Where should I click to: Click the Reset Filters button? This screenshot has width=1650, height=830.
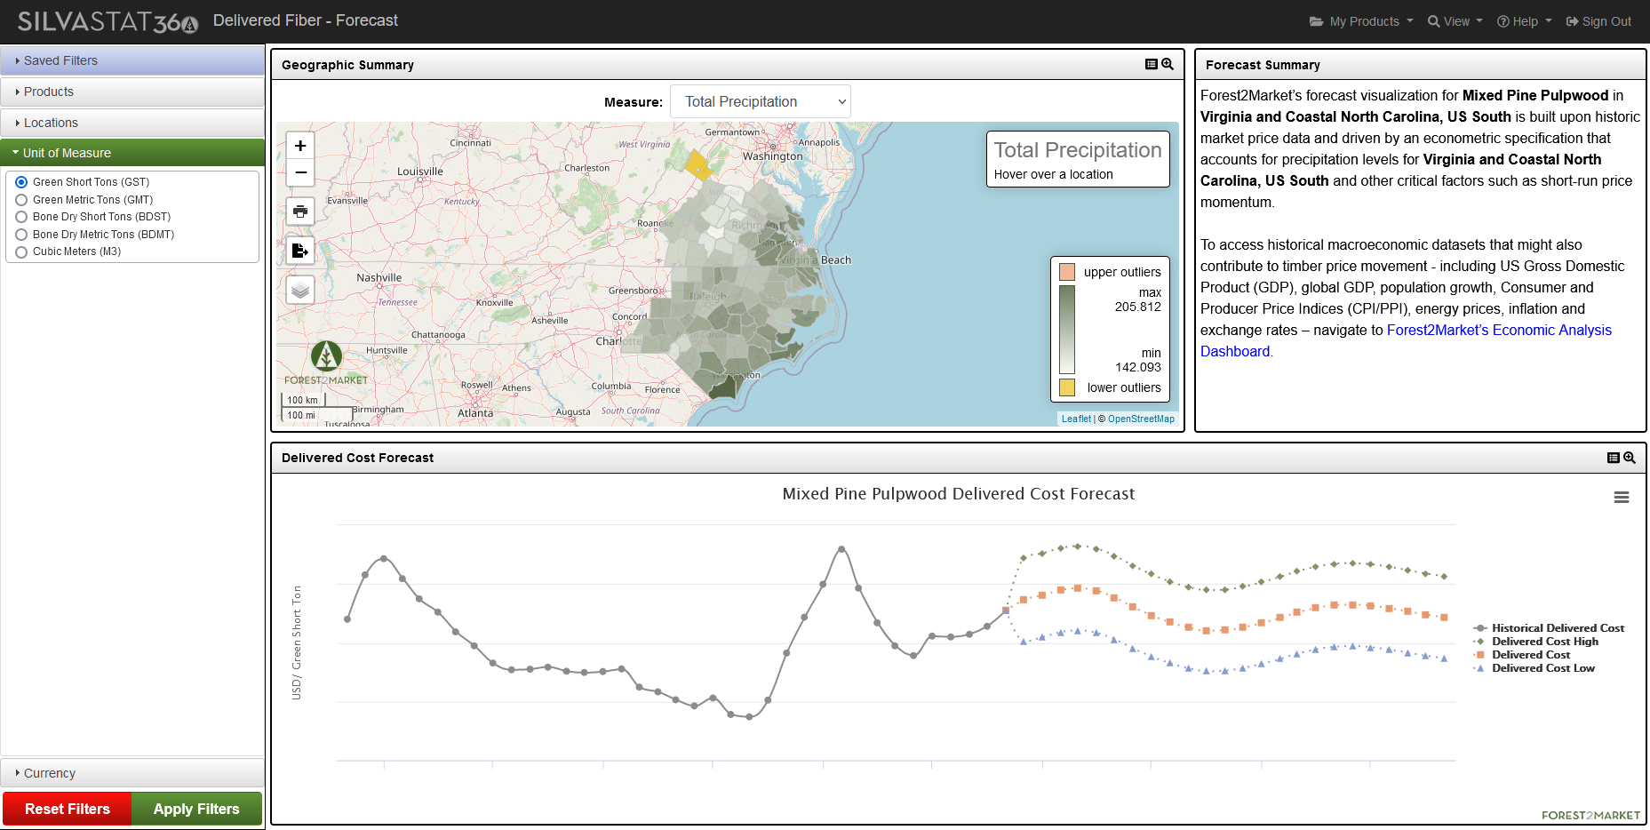68,809
